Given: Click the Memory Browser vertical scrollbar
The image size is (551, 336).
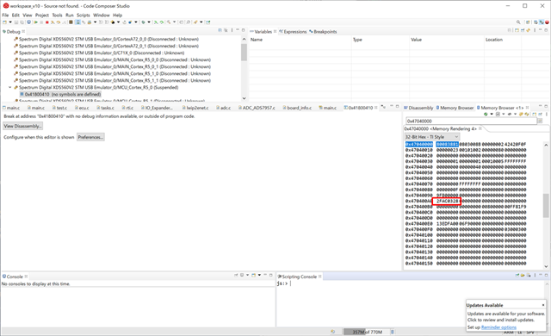Looking at the screenshot, I should pos(546,206).
